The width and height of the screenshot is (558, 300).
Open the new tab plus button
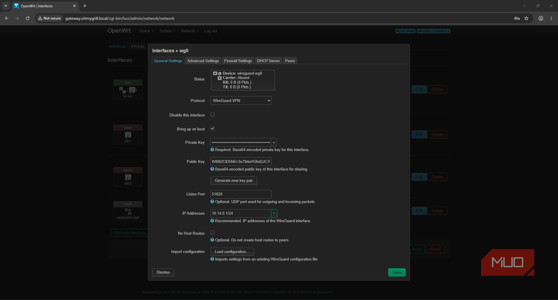(x=85, y=6)
